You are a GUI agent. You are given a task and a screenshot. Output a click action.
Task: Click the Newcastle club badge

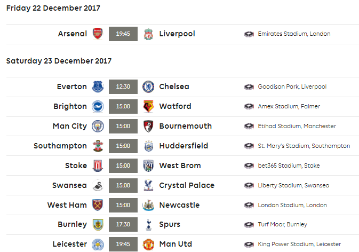point(148,205)
